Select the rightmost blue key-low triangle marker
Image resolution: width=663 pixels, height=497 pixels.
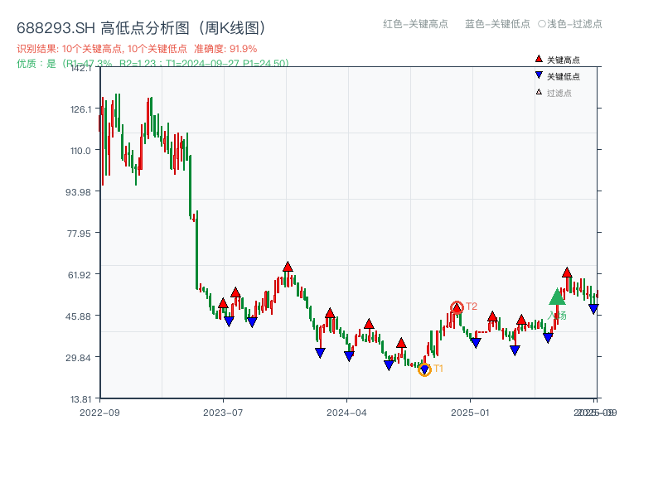(593, 310)
